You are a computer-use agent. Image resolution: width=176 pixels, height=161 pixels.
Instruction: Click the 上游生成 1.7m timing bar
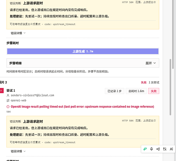click(83, 51)
